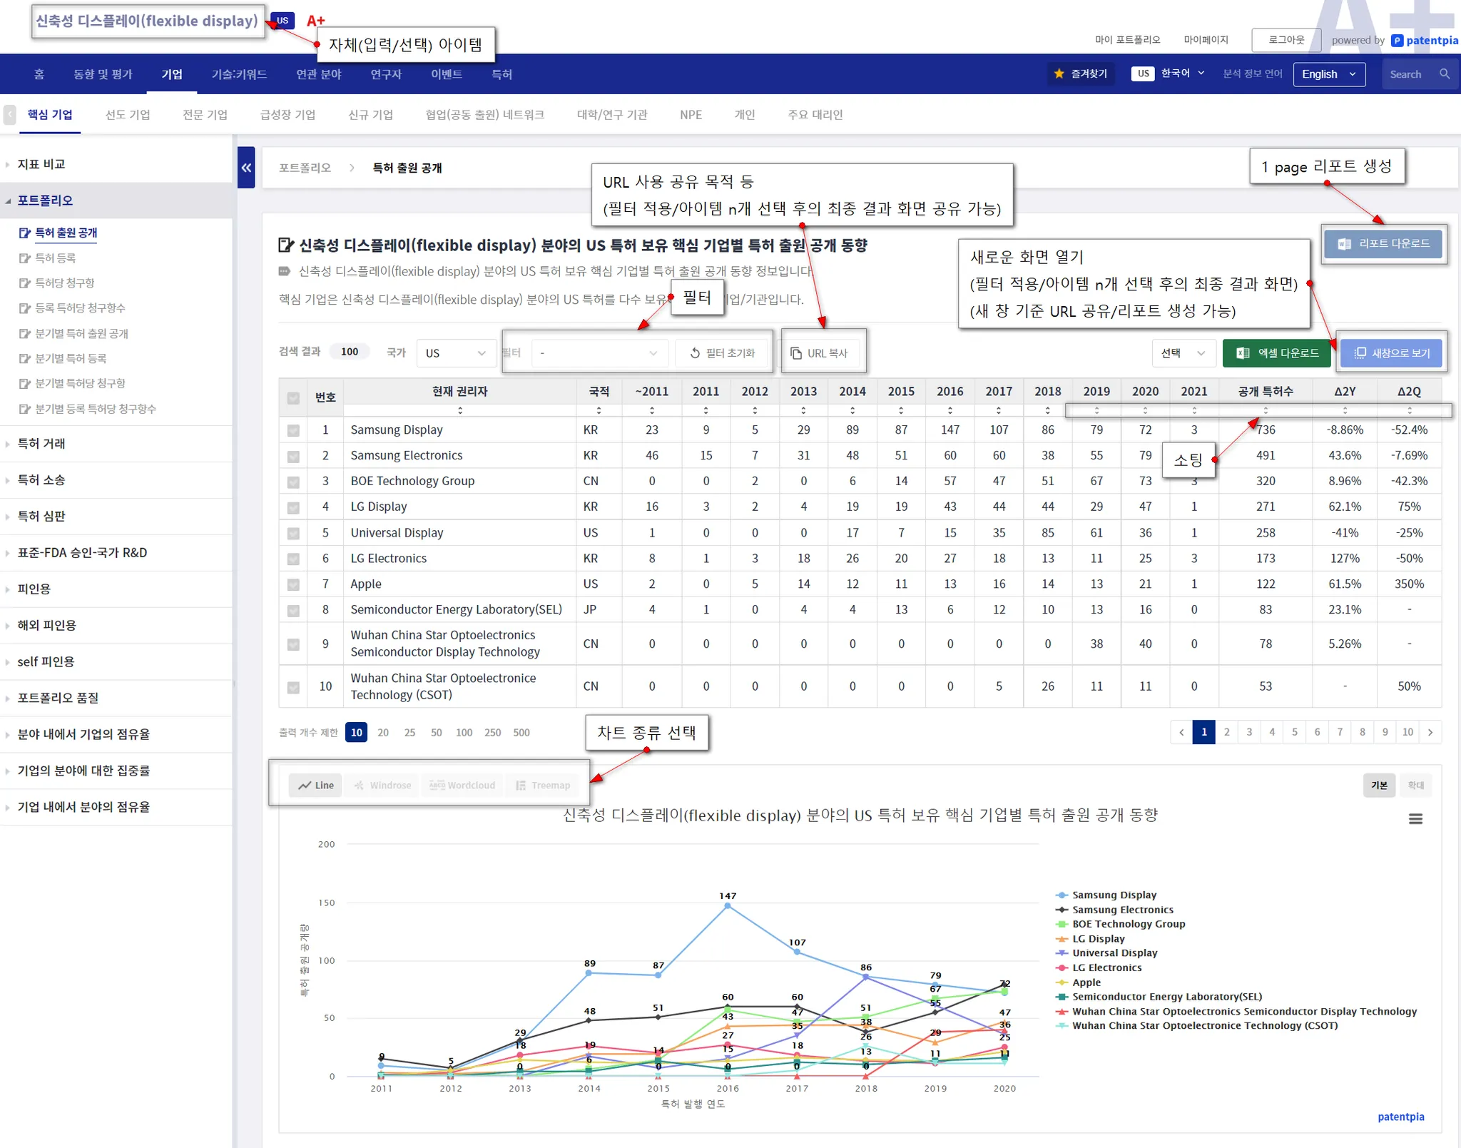Click the chart hamburger menu icon
1461x1148 pixels.
pos(1415,819)
